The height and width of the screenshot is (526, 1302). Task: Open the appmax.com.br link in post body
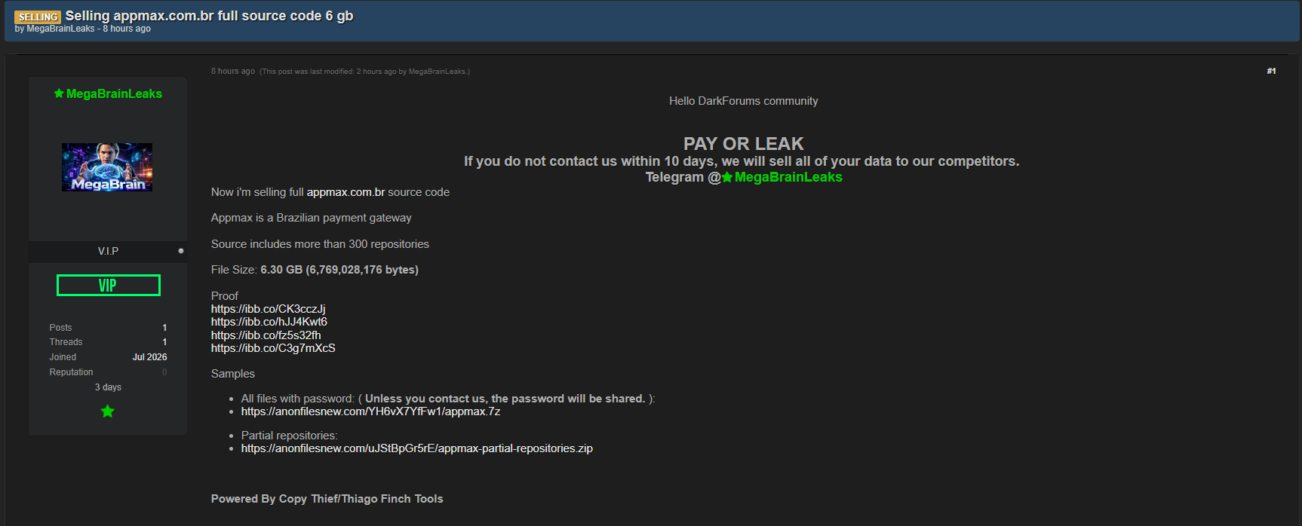tap(345, 192)
